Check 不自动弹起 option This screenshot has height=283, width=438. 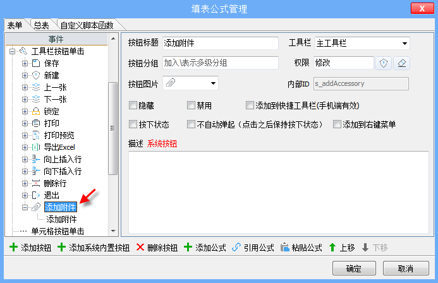191,124
